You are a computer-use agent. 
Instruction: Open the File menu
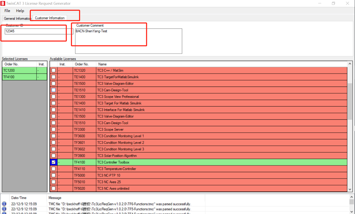coord(7,11)
